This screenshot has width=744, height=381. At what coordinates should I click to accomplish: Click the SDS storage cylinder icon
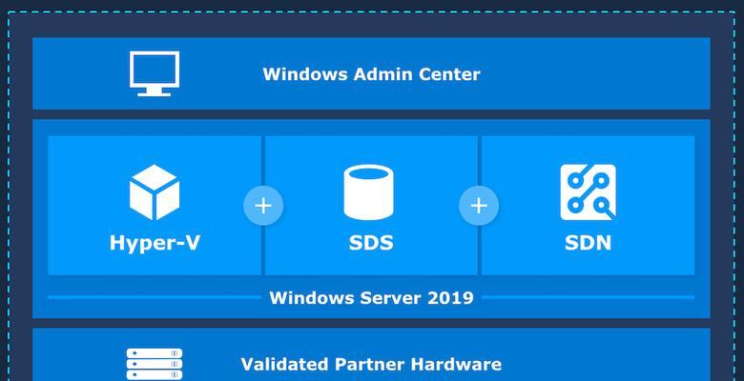tap(369, 192)
